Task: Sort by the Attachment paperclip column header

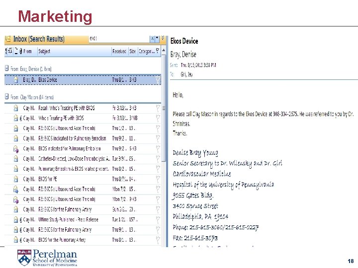Action: tap(21, 51)
